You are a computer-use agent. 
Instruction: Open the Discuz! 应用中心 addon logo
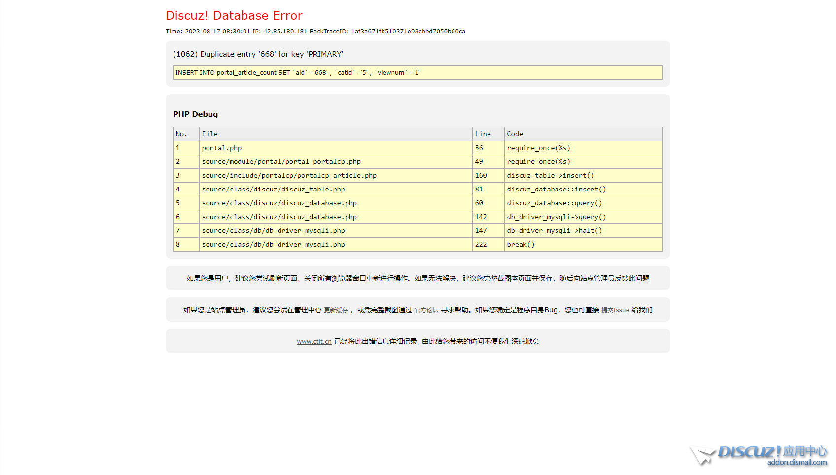coord(759,455)
